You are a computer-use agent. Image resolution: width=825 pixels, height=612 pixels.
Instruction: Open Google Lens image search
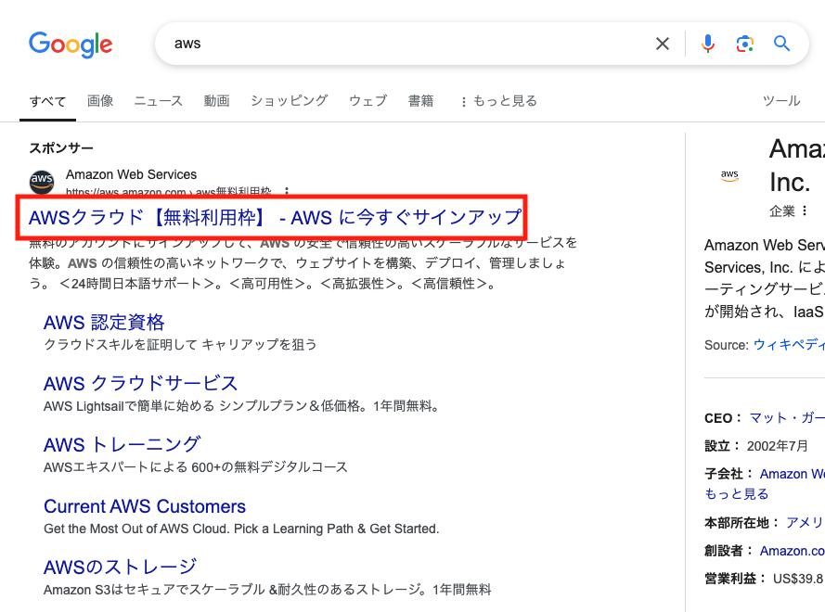point(744,44)
